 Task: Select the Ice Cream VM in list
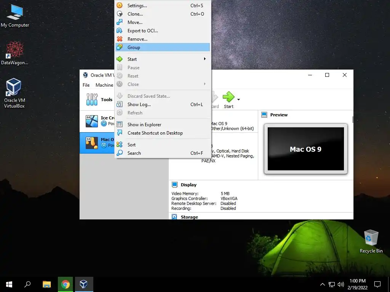coord(97,121)
